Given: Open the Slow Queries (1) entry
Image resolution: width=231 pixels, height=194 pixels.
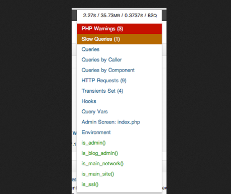Looking at the screenshot, I should [x=119, y=39].
